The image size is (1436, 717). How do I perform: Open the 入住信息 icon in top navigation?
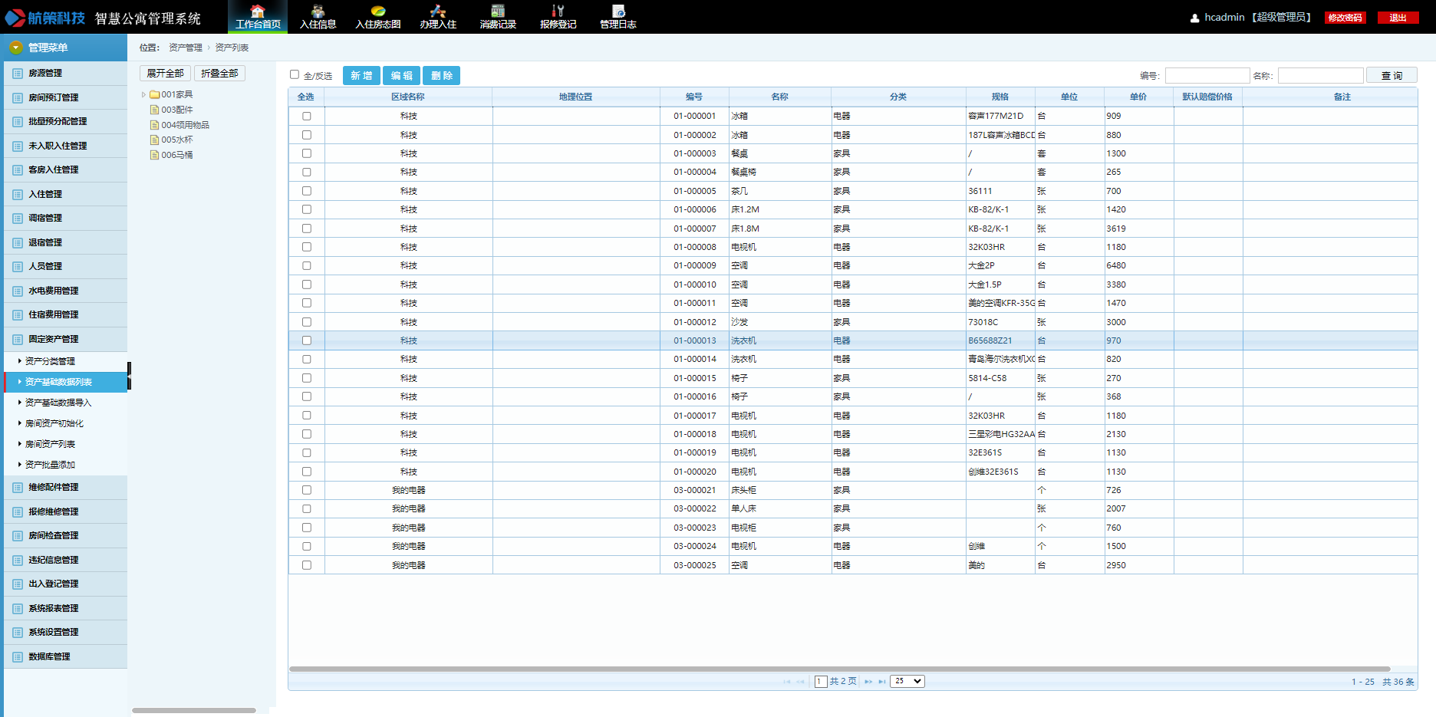click(x=318, y=16)
